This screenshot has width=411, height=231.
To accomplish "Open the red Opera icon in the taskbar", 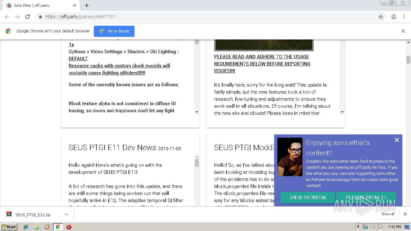I will click(x=69, y=227).
